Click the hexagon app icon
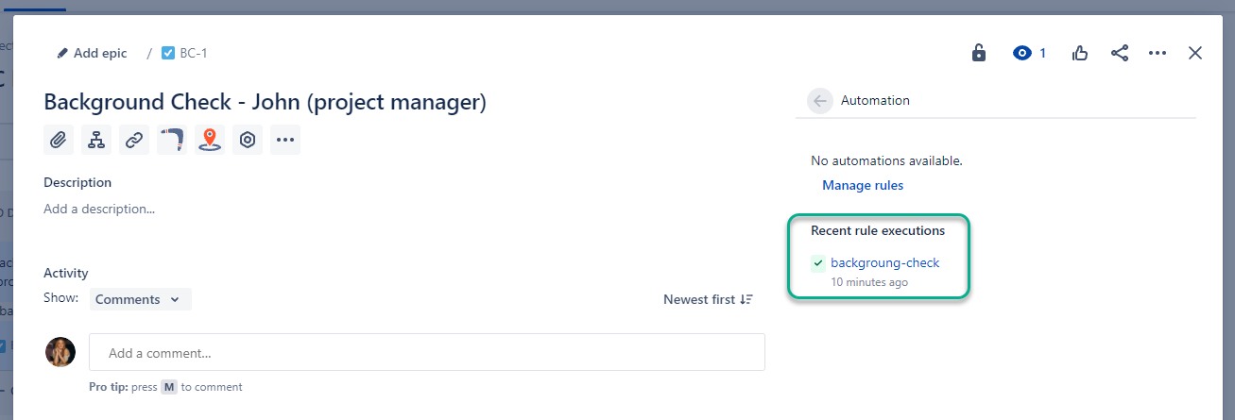Image resolution: width=1235 pixels, height=420 pixels. [x=248, y=140]
